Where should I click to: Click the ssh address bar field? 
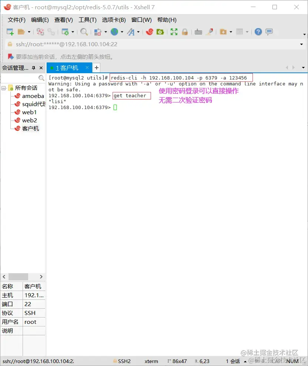point(154,44)
